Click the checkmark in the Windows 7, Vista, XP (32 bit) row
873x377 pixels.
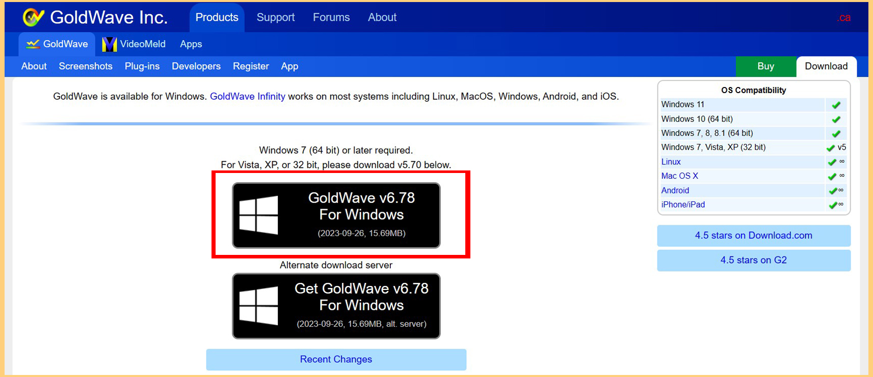click(x=831, y=148)
